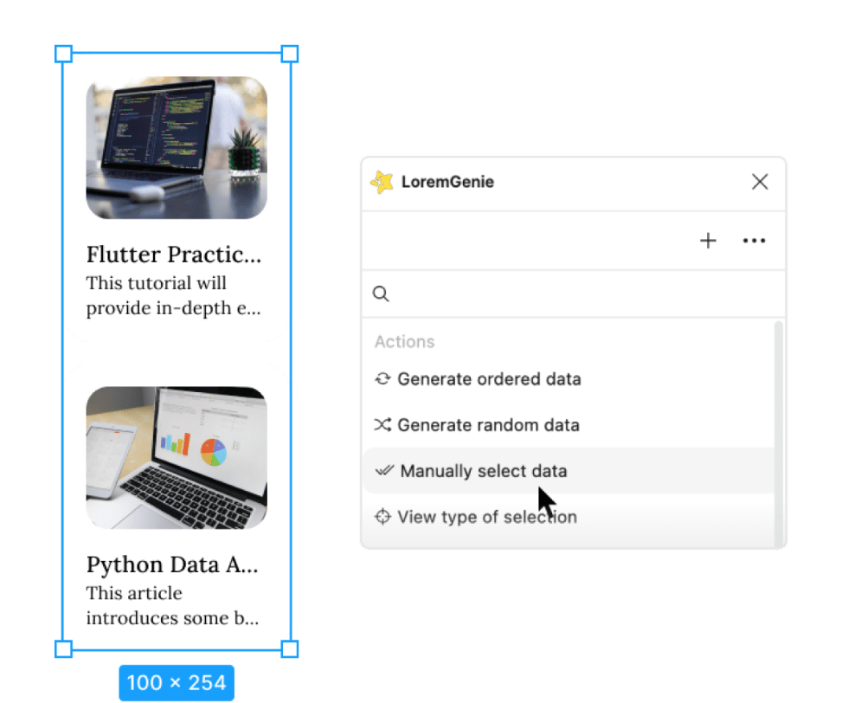The image size is (848, 703).
Task: Click the Python Data A... card title
Action: [x=172, y=564]
